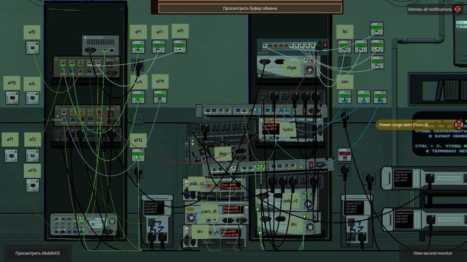Viewport: 467px width, 262px height.
Task: Open the Просмотреть буфер обмена button
Action: coord(250,8)
